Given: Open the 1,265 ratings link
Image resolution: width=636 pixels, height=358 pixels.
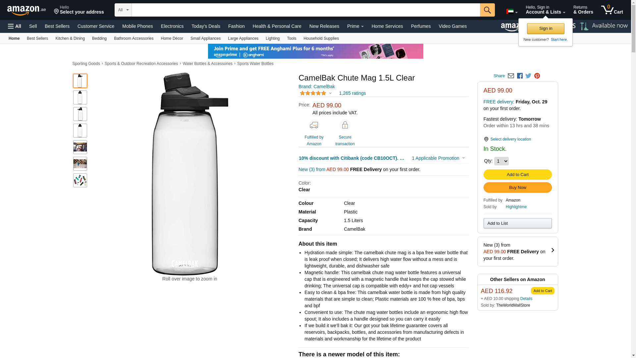Looking at the screenshot, I should pos(352,93).
